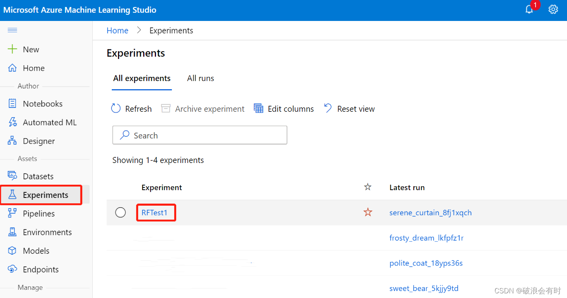This screenshot has width=567, height=298.
Task: Click the Experiments flask icon
Action: click(x=12, y=195)
